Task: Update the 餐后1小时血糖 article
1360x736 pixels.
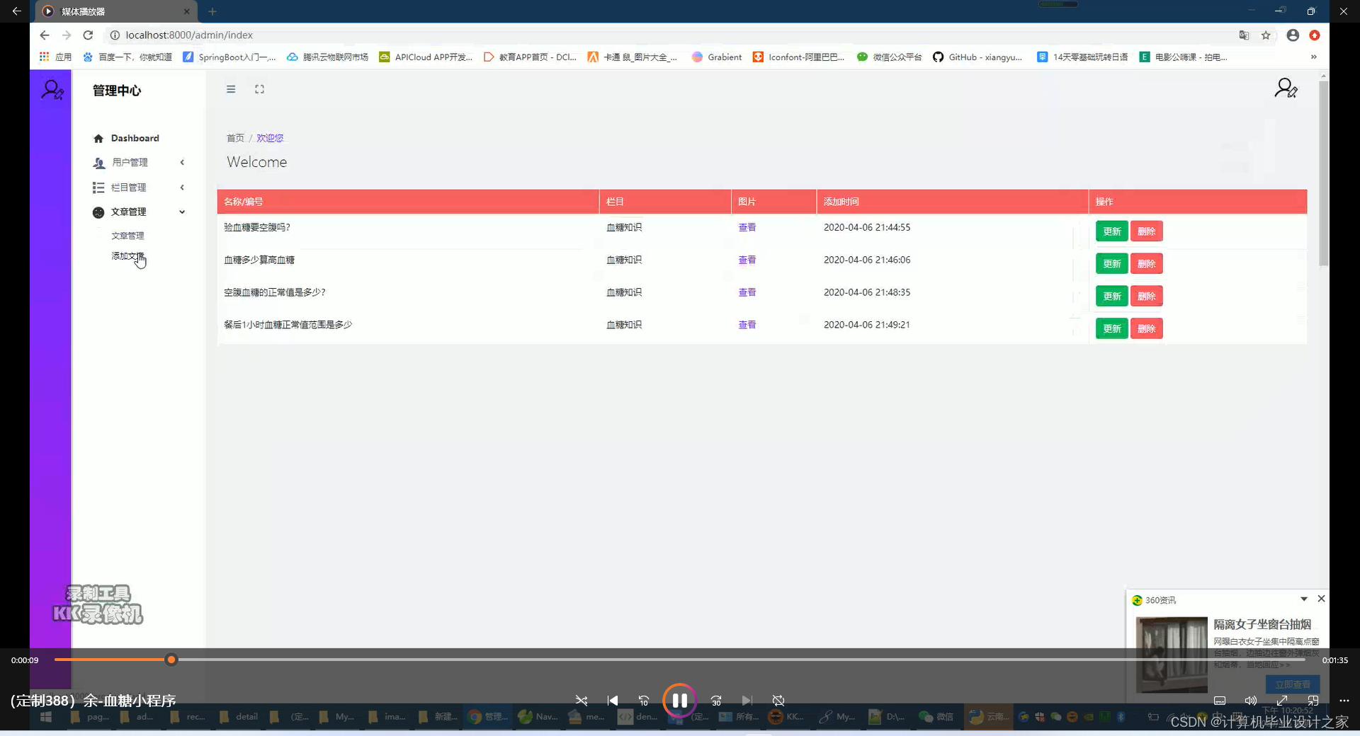Action: [1111, 329]
